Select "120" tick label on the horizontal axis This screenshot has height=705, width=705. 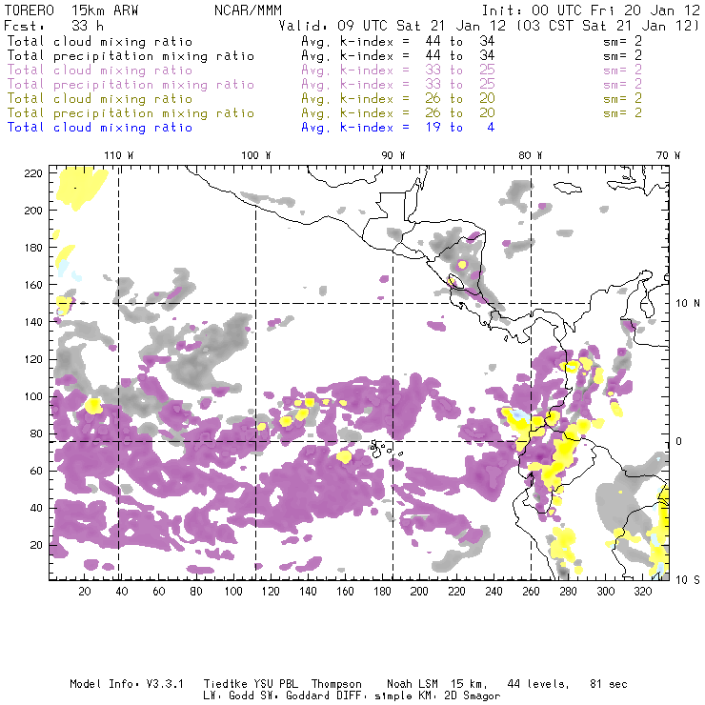pos(271,592)
